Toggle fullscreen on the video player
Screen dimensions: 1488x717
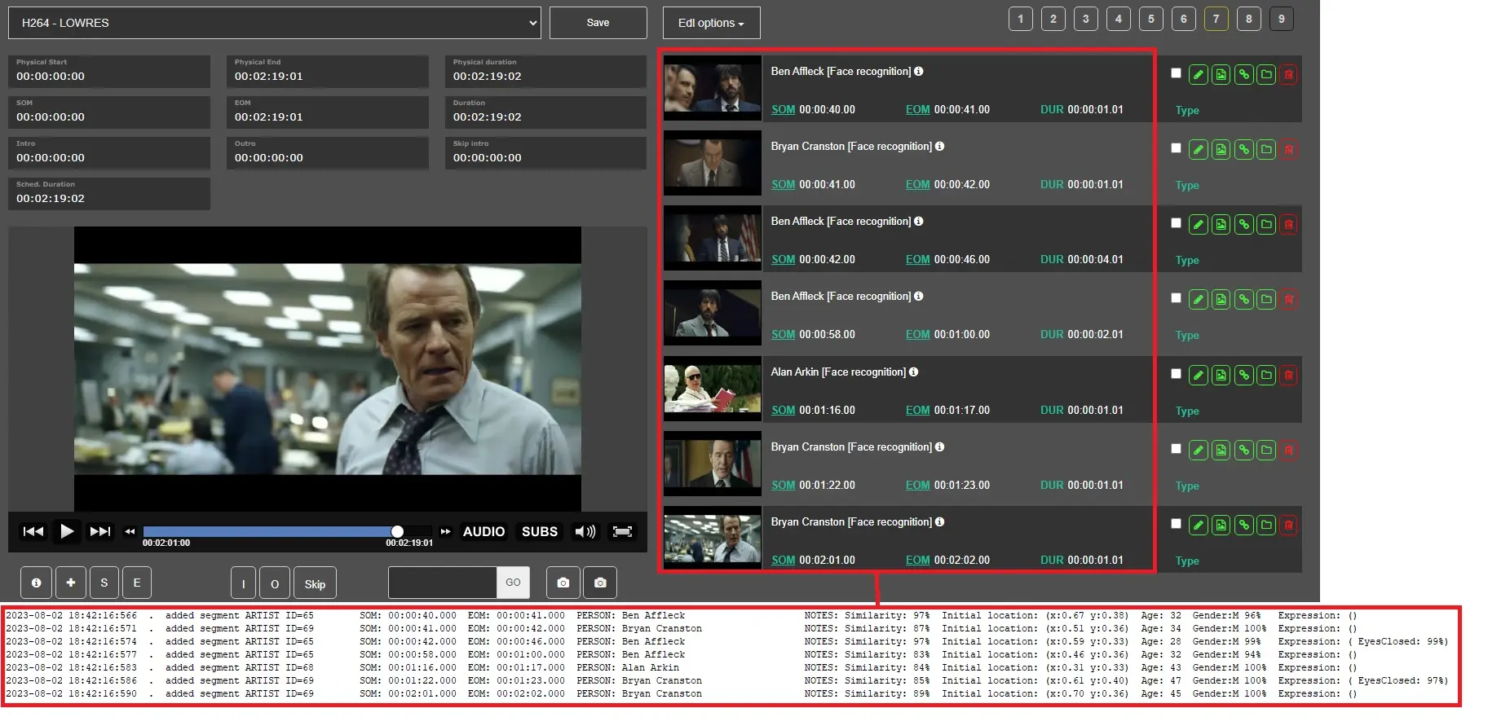(x=622, y=532)
